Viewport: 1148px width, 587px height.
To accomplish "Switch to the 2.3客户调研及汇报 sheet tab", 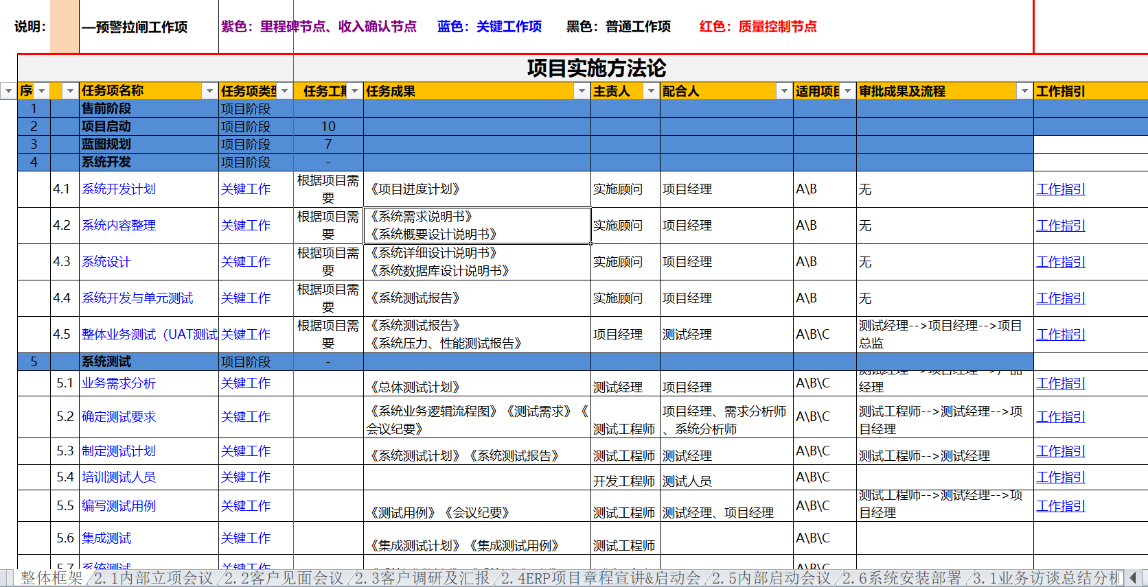I will coord(422,578).
